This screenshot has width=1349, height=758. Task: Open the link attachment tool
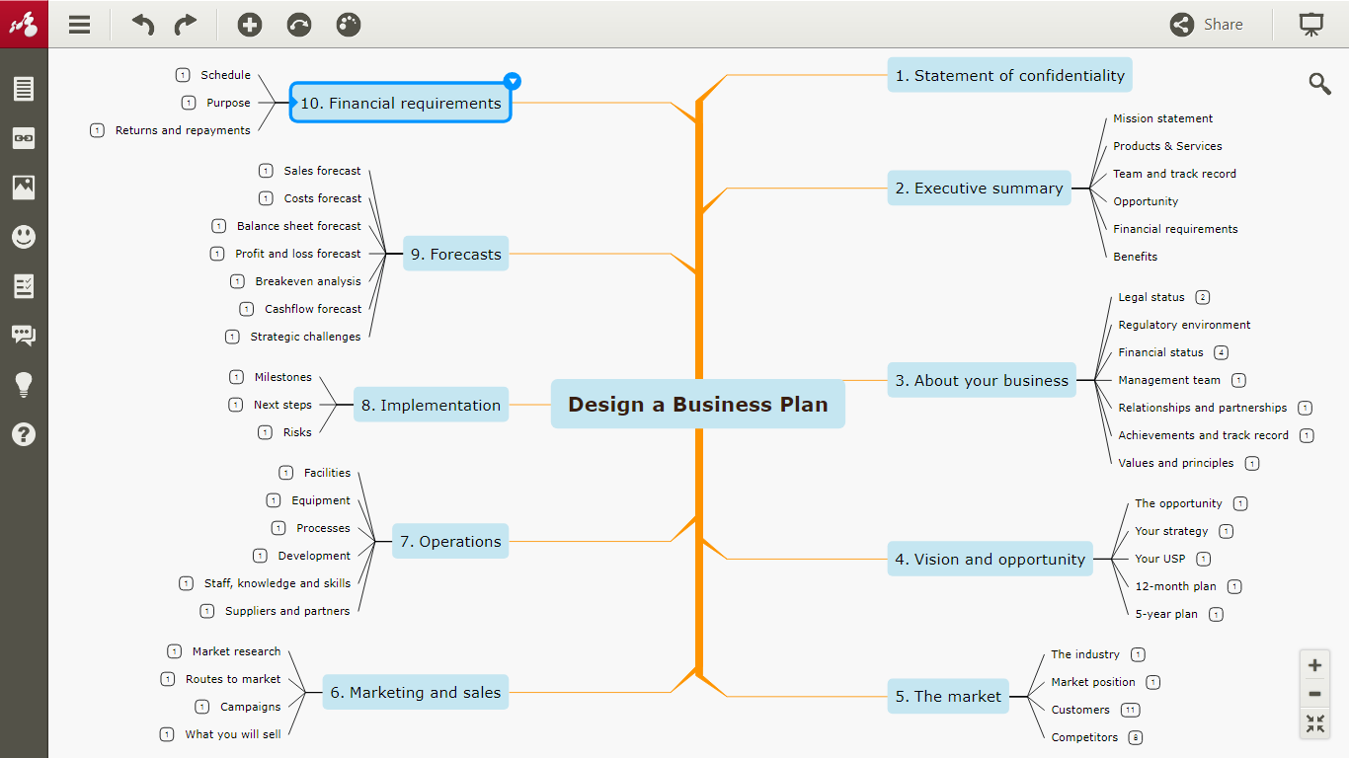tap(24, 138)
